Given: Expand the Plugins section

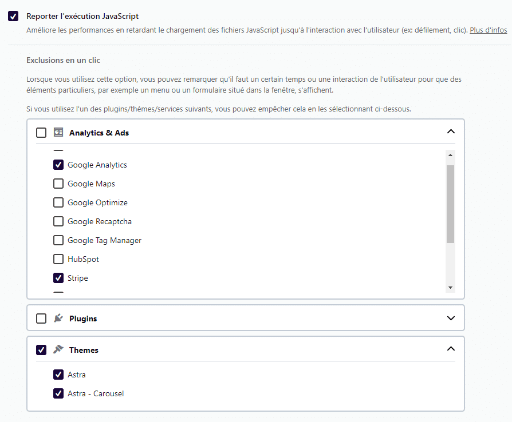Looking at the screenshot, I should 451,318.
